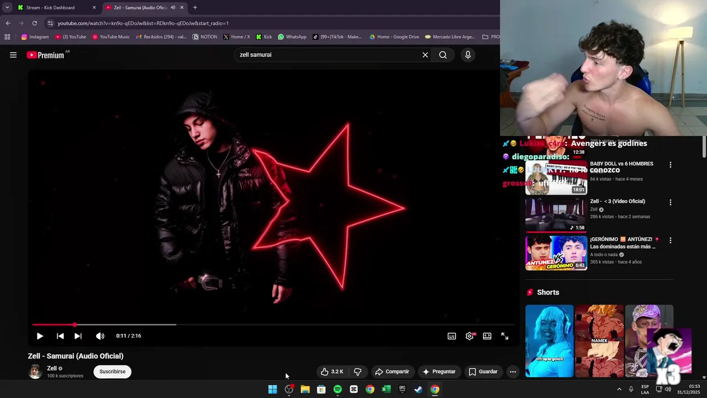This screenshot has height=398, width=707.
Task: Like the Samurai video (3.2 K)
Action: pyautogui.click(x=333, y=371)
